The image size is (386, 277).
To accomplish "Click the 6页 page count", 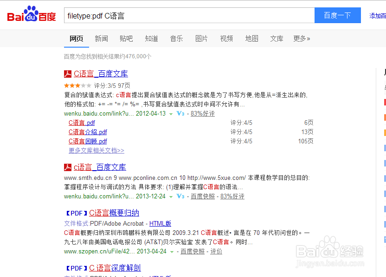I will coord(309,123).
